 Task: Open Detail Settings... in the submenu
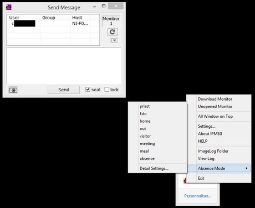[x=157, y=168]
